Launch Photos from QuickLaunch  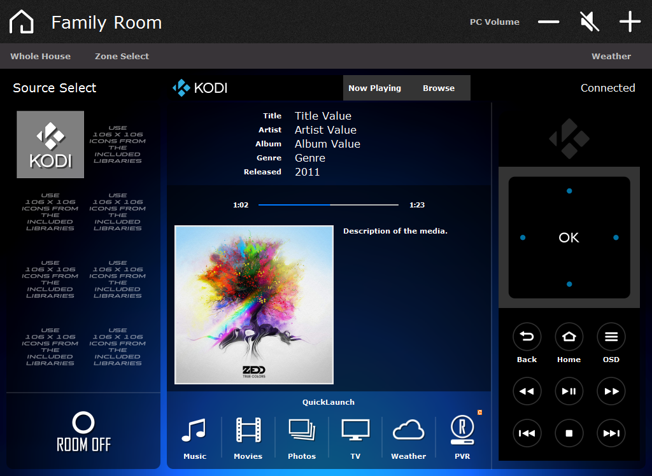(302, 438)
